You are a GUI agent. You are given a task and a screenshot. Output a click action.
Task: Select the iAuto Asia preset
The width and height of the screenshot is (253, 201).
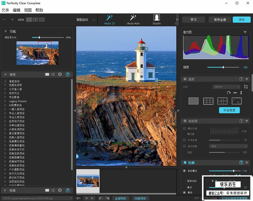click(x=133, y=19)
